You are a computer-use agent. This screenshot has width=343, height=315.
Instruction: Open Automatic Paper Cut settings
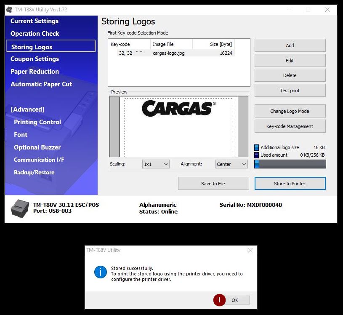41,84
